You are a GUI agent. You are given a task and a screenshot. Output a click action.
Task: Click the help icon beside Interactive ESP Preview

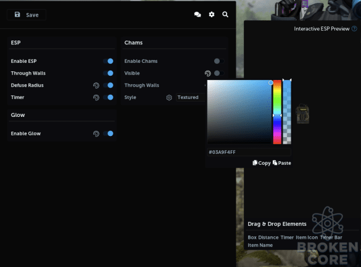[x=354, y=29]
